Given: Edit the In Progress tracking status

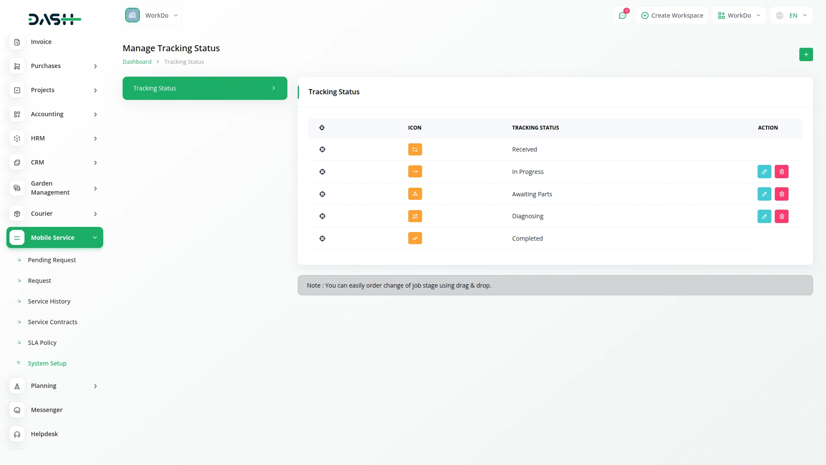Looking at the screenshot, I should pos(764,171).
